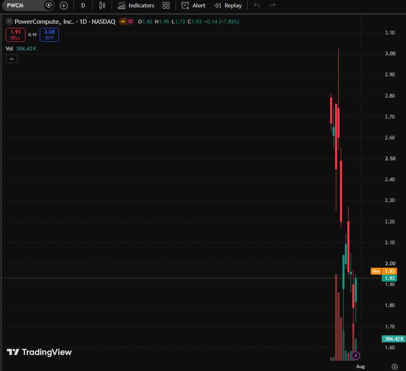Open the indicator templates grid icon
Screen dimensions: 406x371
click(166, 5)
